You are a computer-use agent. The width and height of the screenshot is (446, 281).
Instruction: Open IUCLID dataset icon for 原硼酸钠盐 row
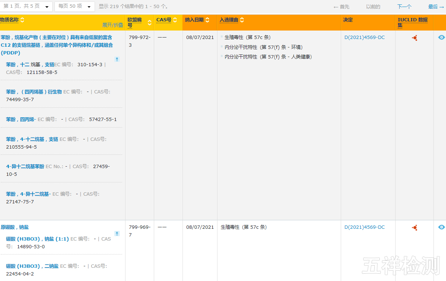coord(414,228)
